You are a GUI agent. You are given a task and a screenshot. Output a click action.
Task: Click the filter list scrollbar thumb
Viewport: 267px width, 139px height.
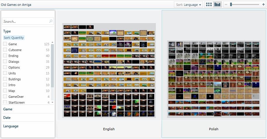(x=52, y=66)
